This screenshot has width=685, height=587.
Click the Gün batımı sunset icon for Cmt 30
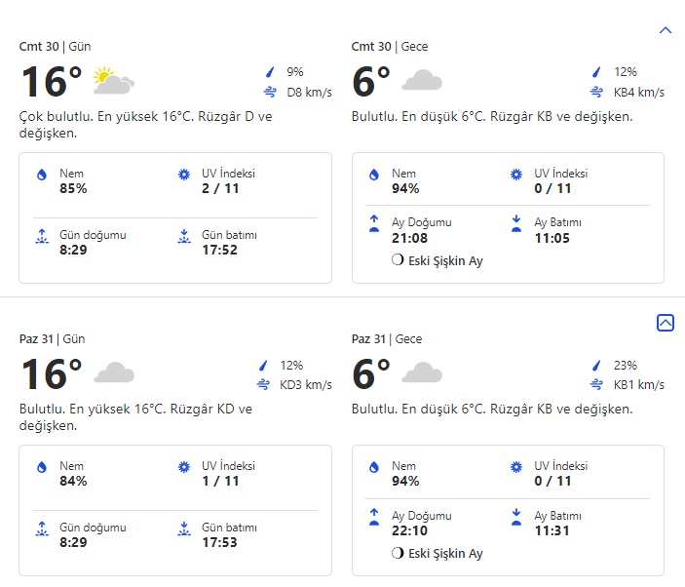[184, 236]
